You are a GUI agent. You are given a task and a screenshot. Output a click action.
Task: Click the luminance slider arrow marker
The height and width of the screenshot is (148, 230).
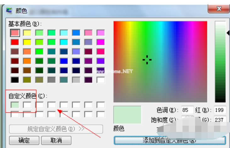[228, 33]
